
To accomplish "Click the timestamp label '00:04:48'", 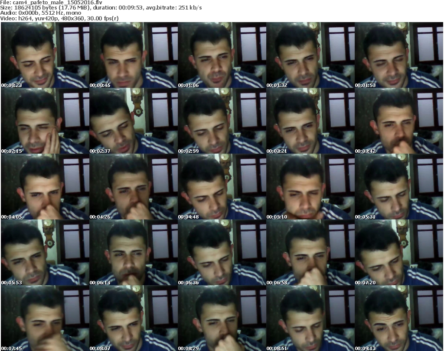I will (188, 217).
